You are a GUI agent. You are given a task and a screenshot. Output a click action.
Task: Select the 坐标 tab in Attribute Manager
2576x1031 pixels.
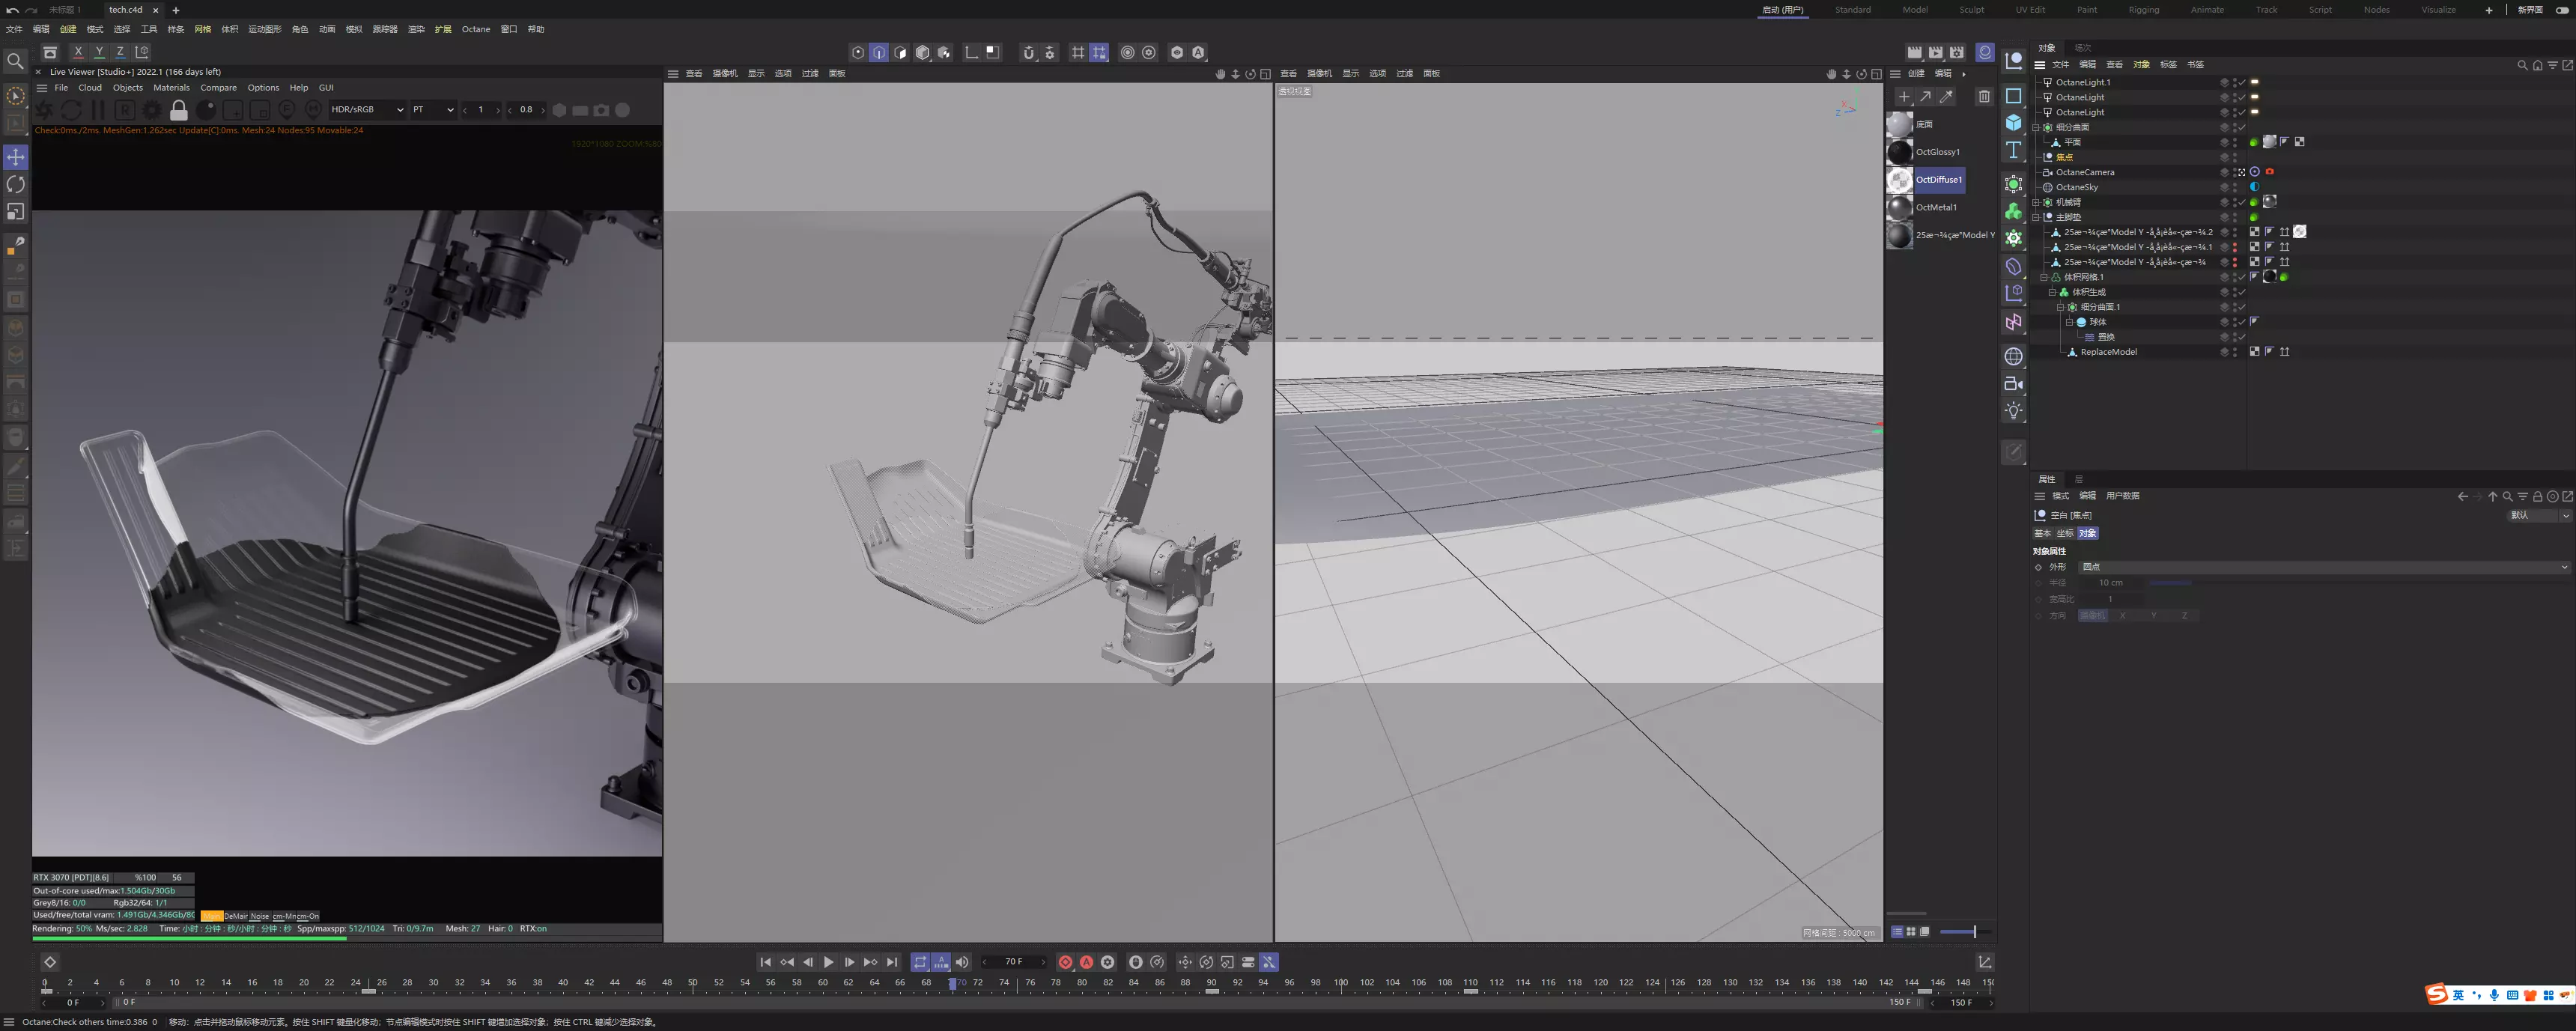point(2065,533)
